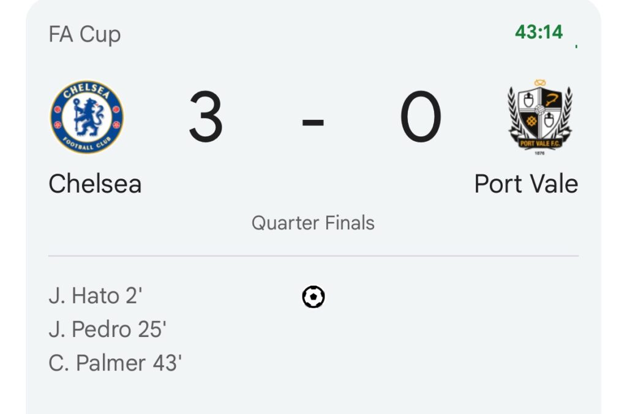Select the Chelsea score number 3

point(206,117)
